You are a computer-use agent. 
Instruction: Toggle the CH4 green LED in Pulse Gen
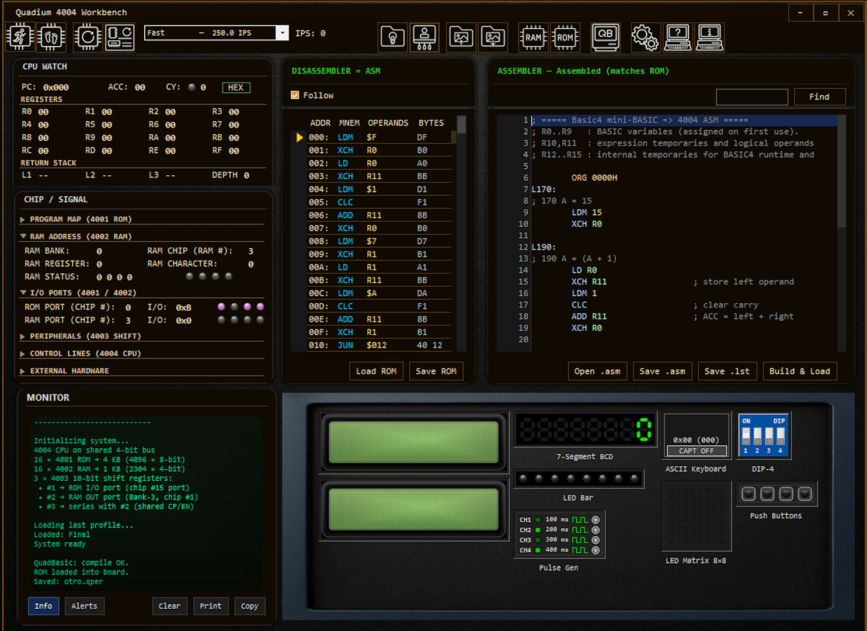pyautogui.click(x=538, y=550)
